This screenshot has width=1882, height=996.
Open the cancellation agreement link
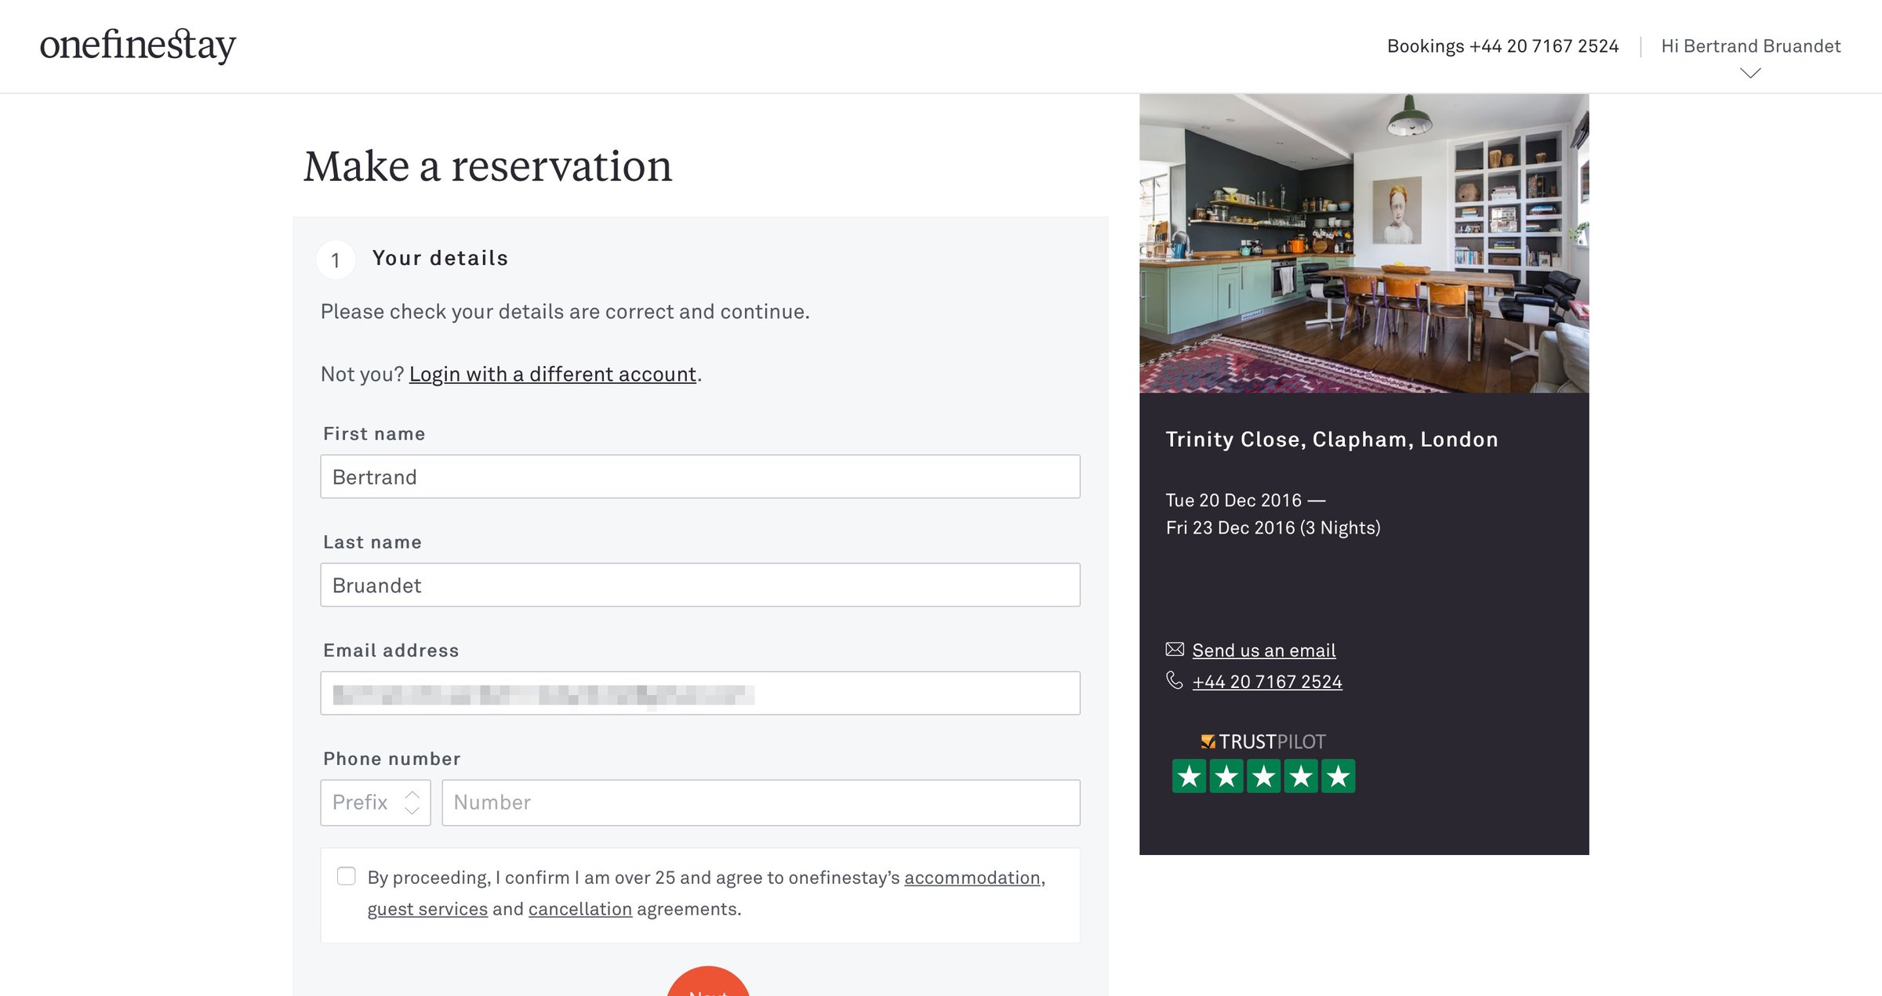pyautogui.click(x=580, y=909)
